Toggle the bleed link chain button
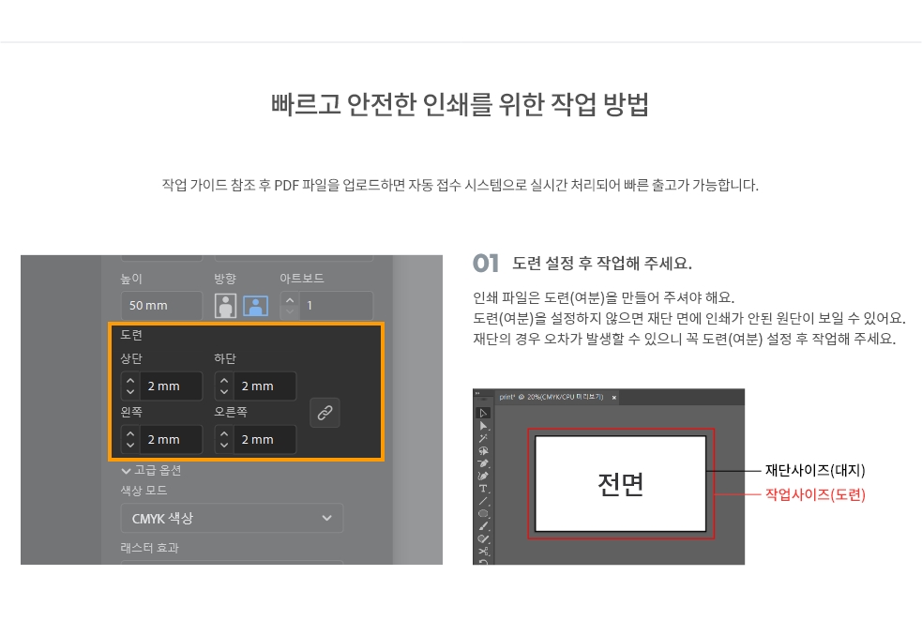Viewport: 922px width, 621px height. click(325, 413)
